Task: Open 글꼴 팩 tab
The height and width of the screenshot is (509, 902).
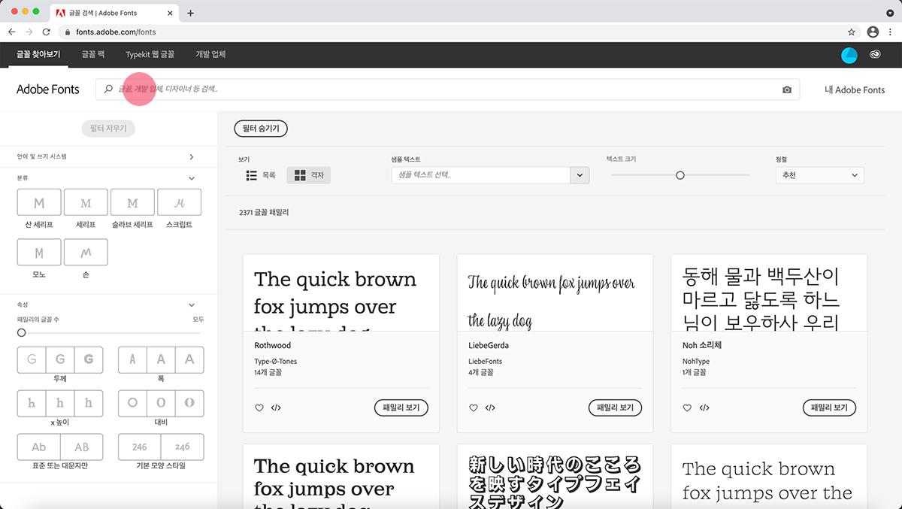Action: [x=93, y=54]
